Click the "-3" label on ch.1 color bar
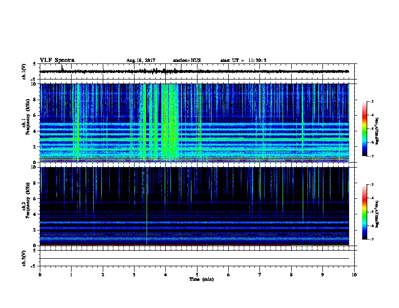399x308 pixels. (372, 101)
